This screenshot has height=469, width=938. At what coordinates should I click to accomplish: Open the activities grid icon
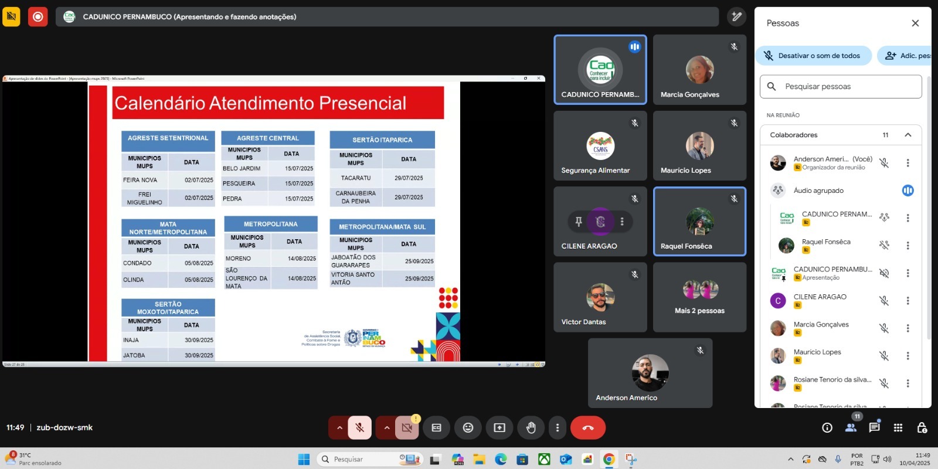pyautogui.click(x=898, y=427)
